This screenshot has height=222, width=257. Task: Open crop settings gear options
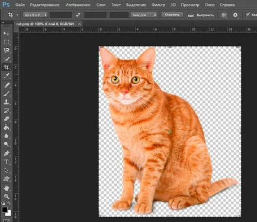pos(235,15)
